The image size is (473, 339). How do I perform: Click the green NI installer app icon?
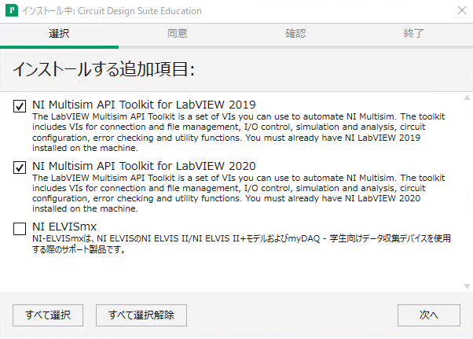[12, 10]
